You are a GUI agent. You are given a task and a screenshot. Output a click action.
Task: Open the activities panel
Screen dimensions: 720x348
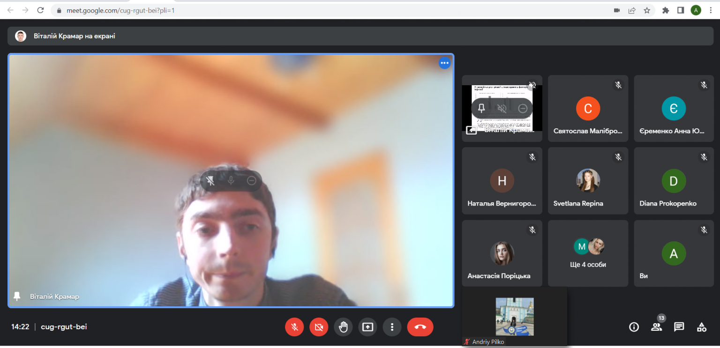click(701, 327)
